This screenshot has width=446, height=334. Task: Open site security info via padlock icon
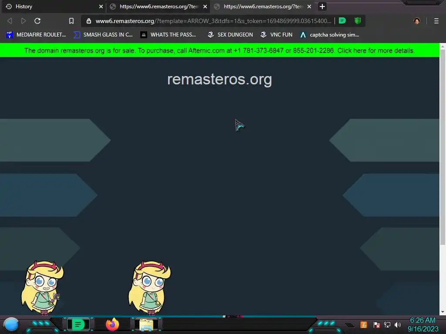[x=89, y=21]
